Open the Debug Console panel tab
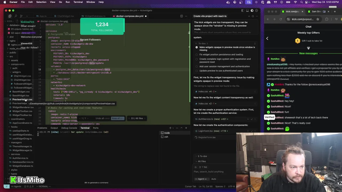342x192 pixels. pyautogui.click(x=69, y=128)
